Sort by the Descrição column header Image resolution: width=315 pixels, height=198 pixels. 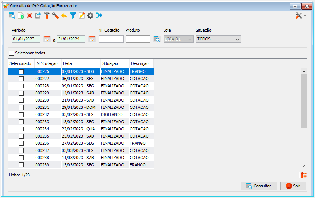tap(141, 63)
